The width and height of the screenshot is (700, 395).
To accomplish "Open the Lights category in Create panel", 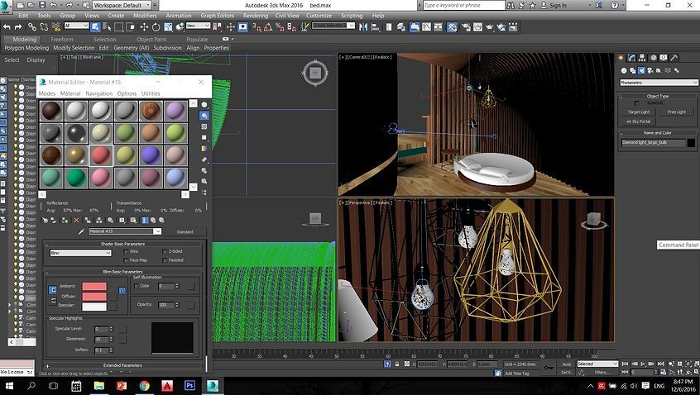I will [641, 70].
